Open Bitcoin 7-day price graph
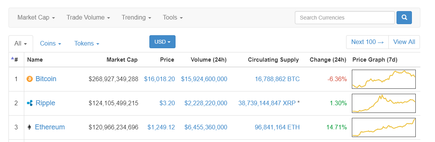 point(384,79)
